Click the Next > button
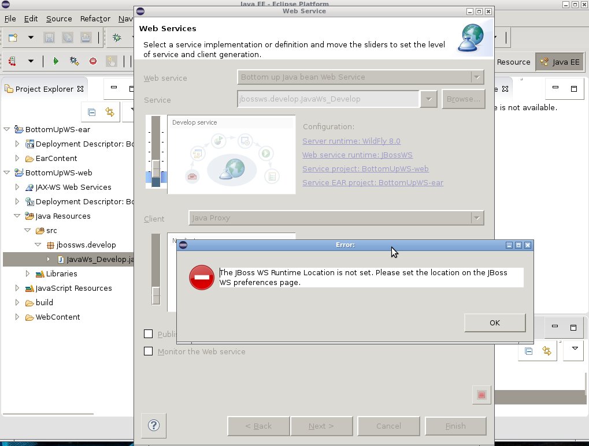 coord(321,426)
